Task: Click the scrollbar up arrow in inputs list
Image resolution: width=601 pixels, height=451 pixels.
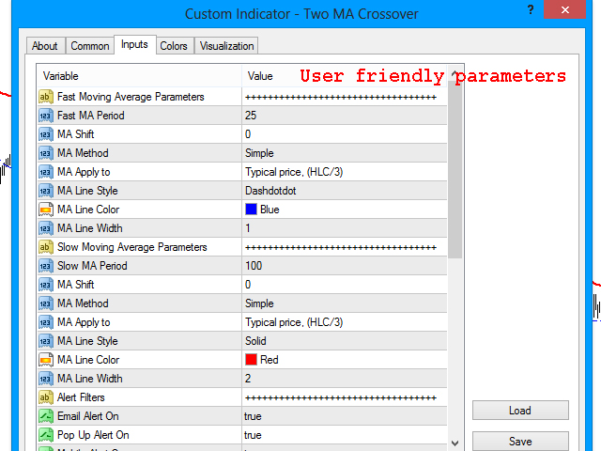Action: point(455,73)
